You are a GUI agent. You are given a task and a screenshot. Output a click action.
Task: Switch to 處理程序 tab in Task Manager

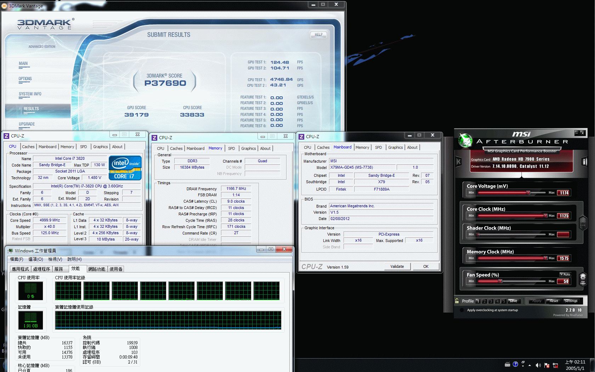[x=41, y=269]
